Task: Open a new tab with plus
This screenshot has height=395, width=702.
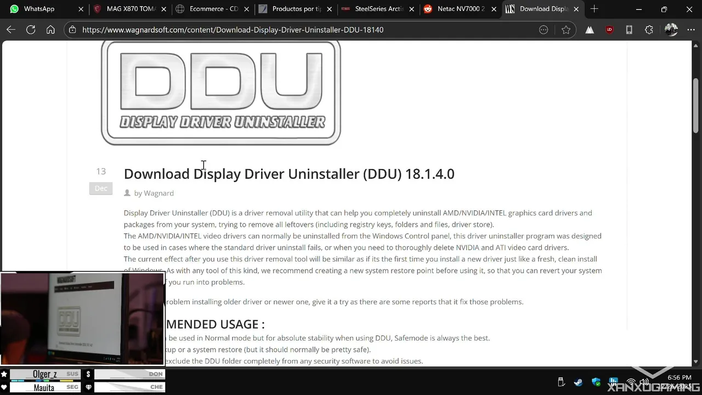Action: tap(595, 9)
